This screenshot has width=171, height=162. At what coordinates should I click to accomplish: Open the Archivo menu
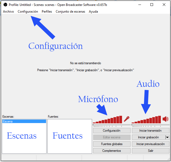(8, 12)
